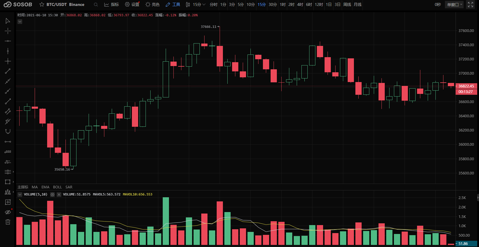Switch to 月线 monthly chart
The height and width of the screenshot is (247, 479).
(x=357, y=4)
